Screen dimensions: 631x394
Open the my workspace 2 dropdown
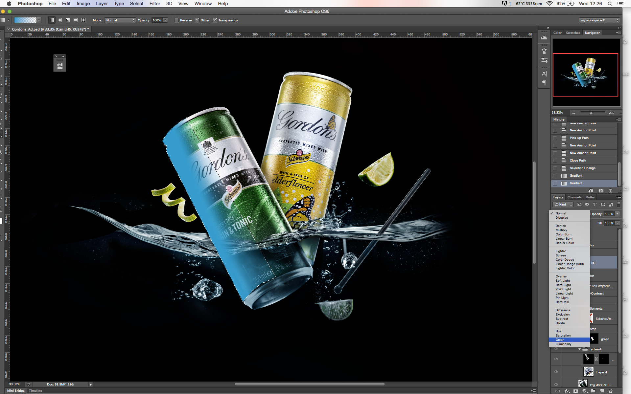599,20
